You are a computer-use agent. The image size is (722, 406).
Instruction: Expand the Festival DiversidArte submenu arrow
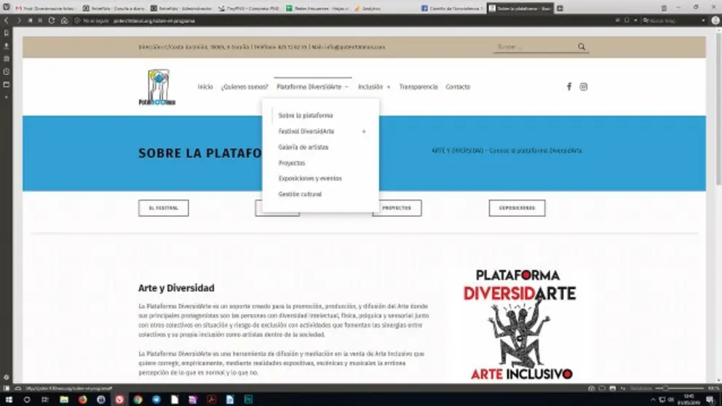tap(364, 132)
